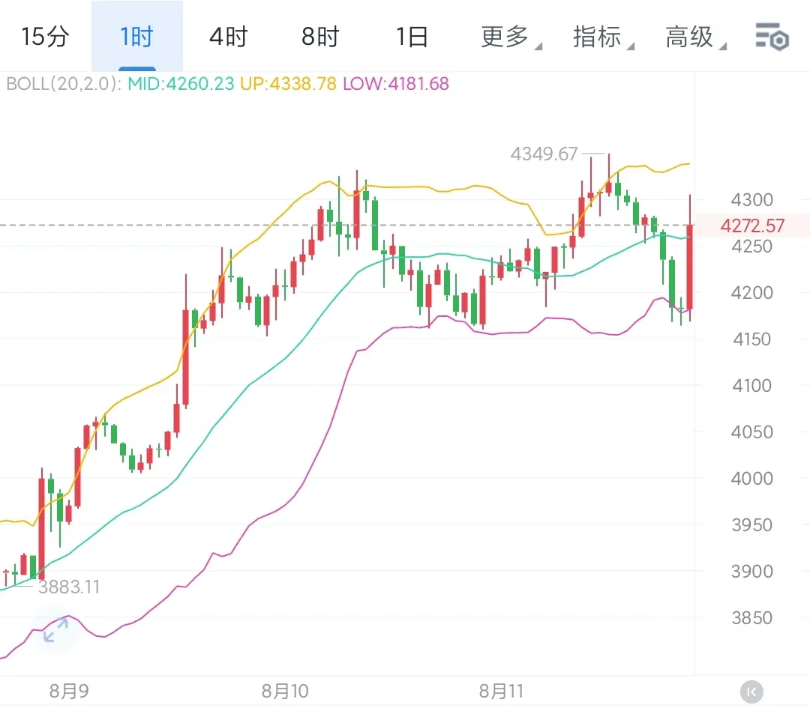Click the 8月10 date label
Viewport: 810px width, 720px height.
pos(285,691)
